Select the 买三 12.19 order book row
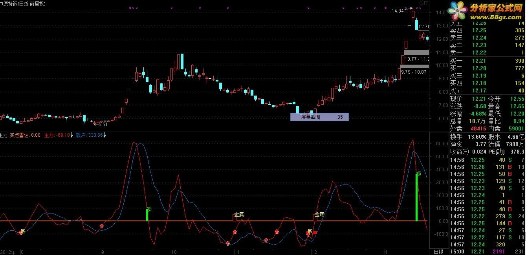The height and width of the screenshot is (255, 526). (x=487, y=76)
